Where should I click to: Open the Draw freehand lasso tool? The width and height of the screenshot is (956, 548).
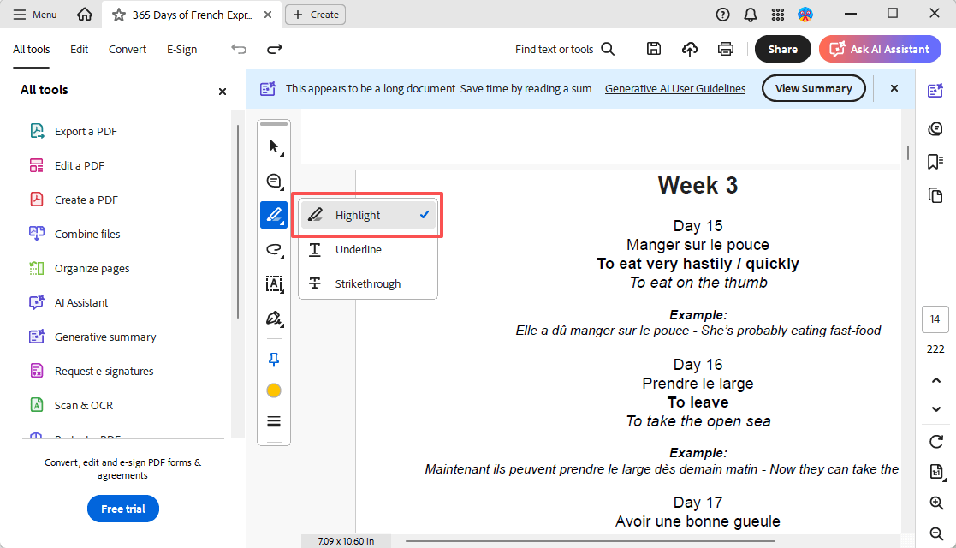pyautogui.click(x=274, y=249)
